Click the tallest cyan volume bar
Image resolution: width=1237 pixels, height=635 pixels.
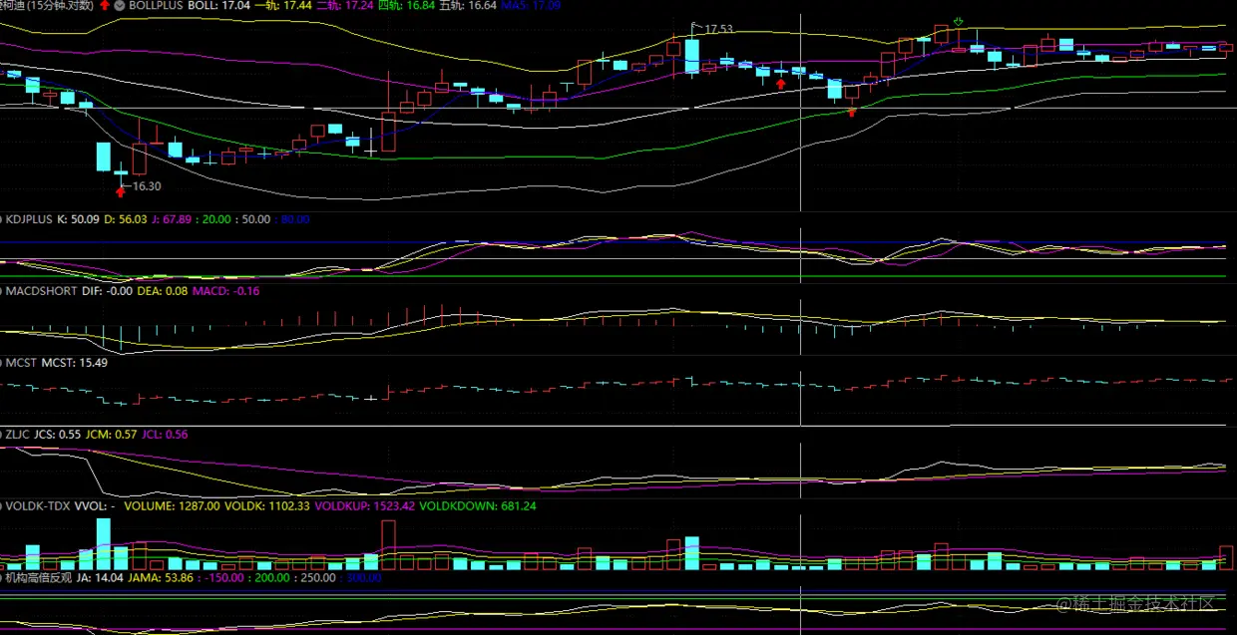tap(104, 543)
